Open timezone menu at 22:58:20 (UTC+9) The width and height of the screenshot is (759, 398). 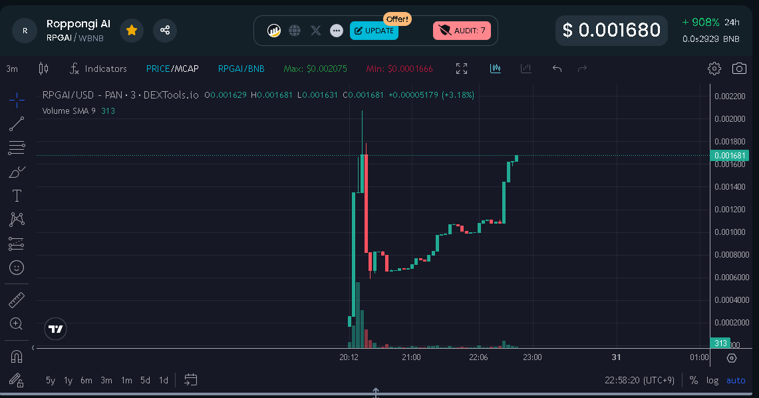pos(639,381)
